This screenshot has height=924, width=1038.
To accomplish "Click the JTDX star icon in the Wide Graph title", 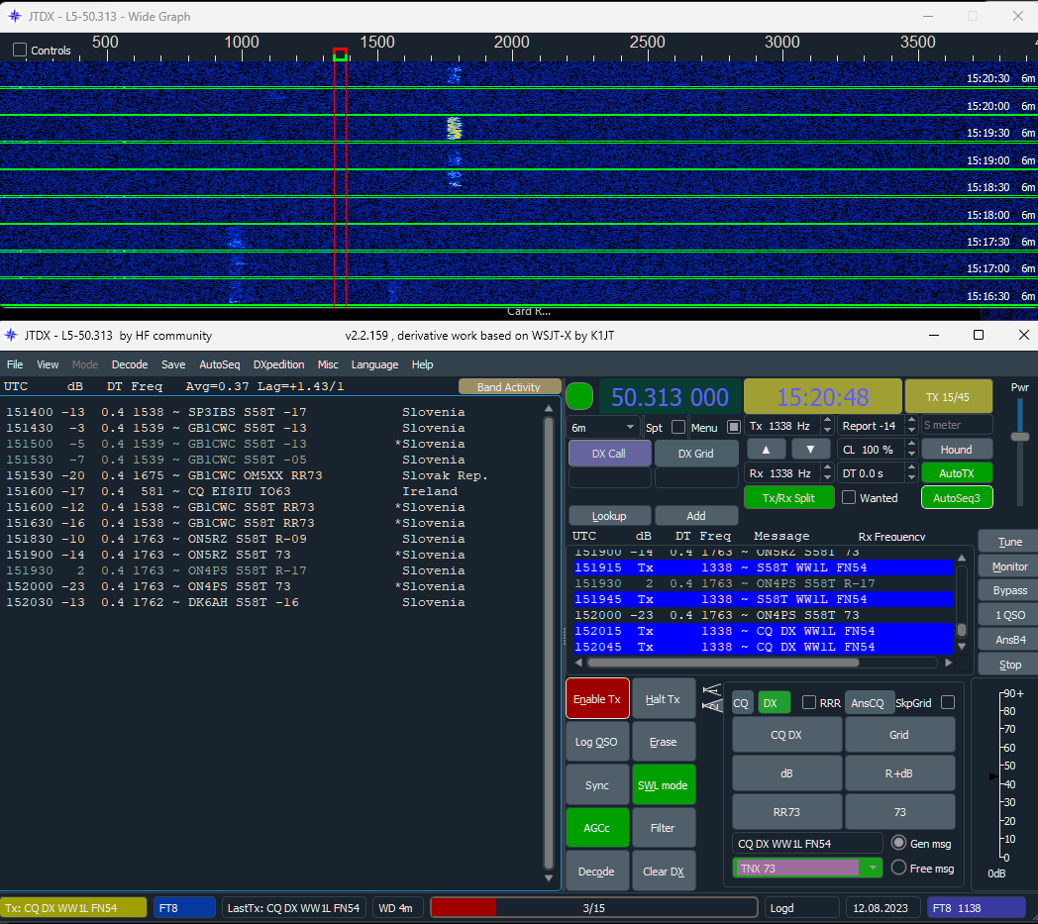I will (15, 16).
